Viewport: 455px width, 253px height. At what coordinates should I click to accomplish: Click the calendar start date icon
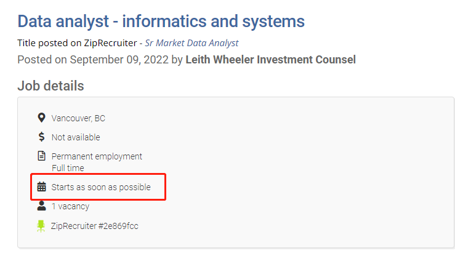tap(41, 187)
